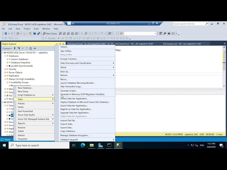Click the Save floppy-disk icon in toolbar
The height and width of the screenshot is (170, 227).
[35, 34]
